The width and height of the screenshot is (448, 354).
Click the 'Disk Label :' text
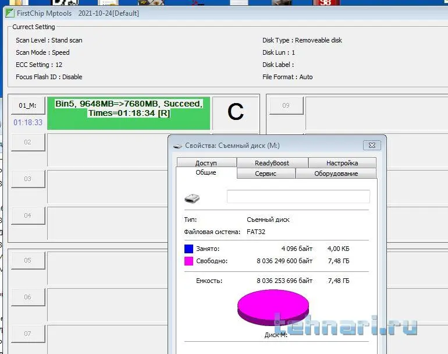[x=278, y=65]
